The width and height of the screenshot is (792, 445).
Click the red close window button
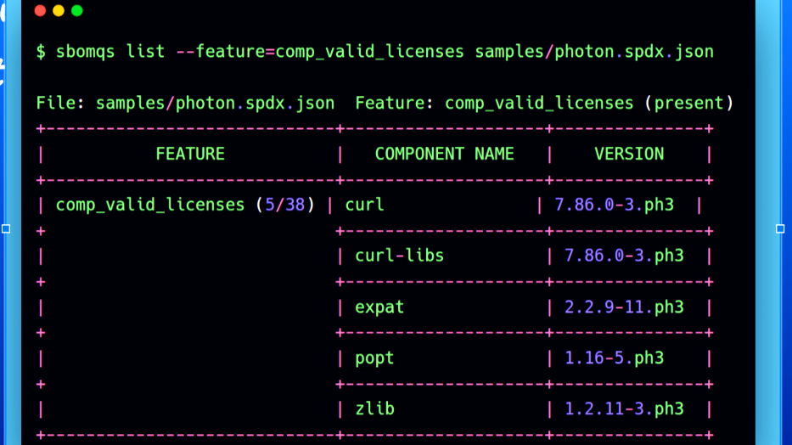click(x=40, y=11)
